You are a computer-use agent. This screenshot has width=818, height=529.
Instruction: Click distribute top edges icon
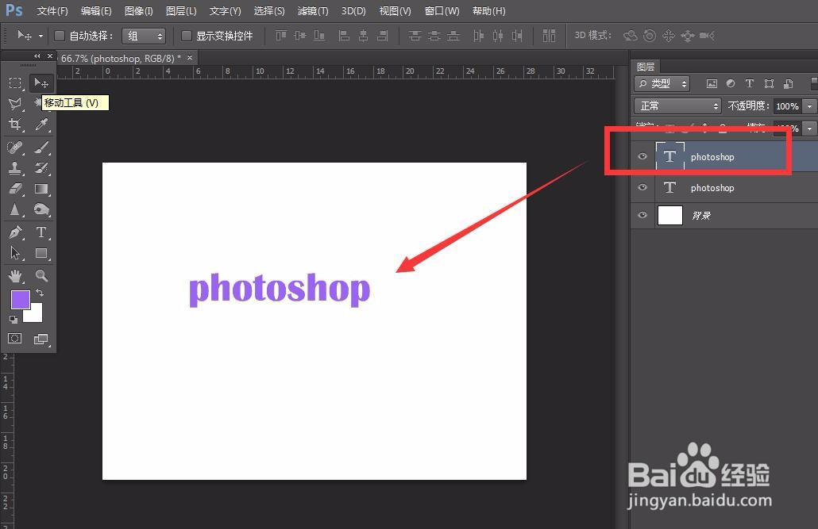pos(415,36)
